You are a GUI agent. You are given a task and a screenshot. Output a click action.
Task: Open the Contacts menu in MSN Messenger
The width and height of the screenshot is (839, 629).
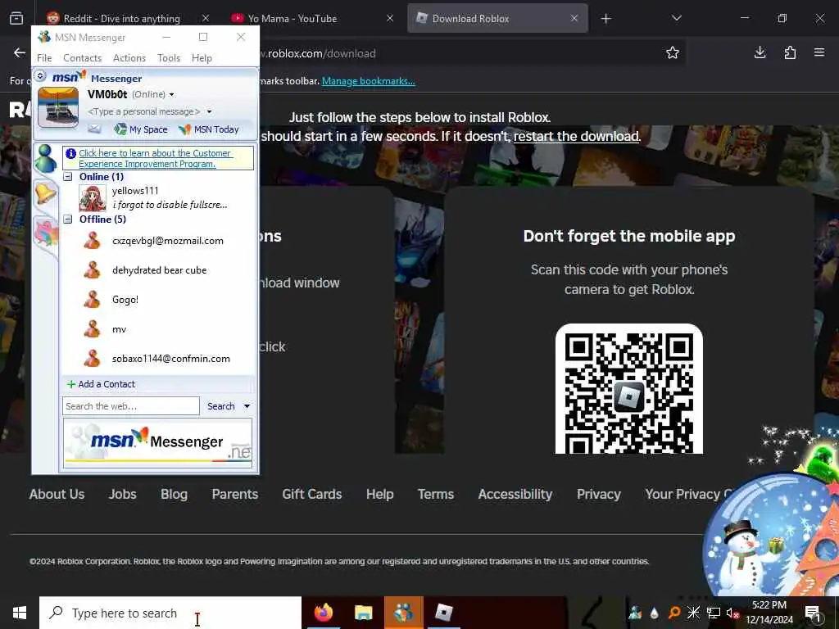(x=83, y=58)
